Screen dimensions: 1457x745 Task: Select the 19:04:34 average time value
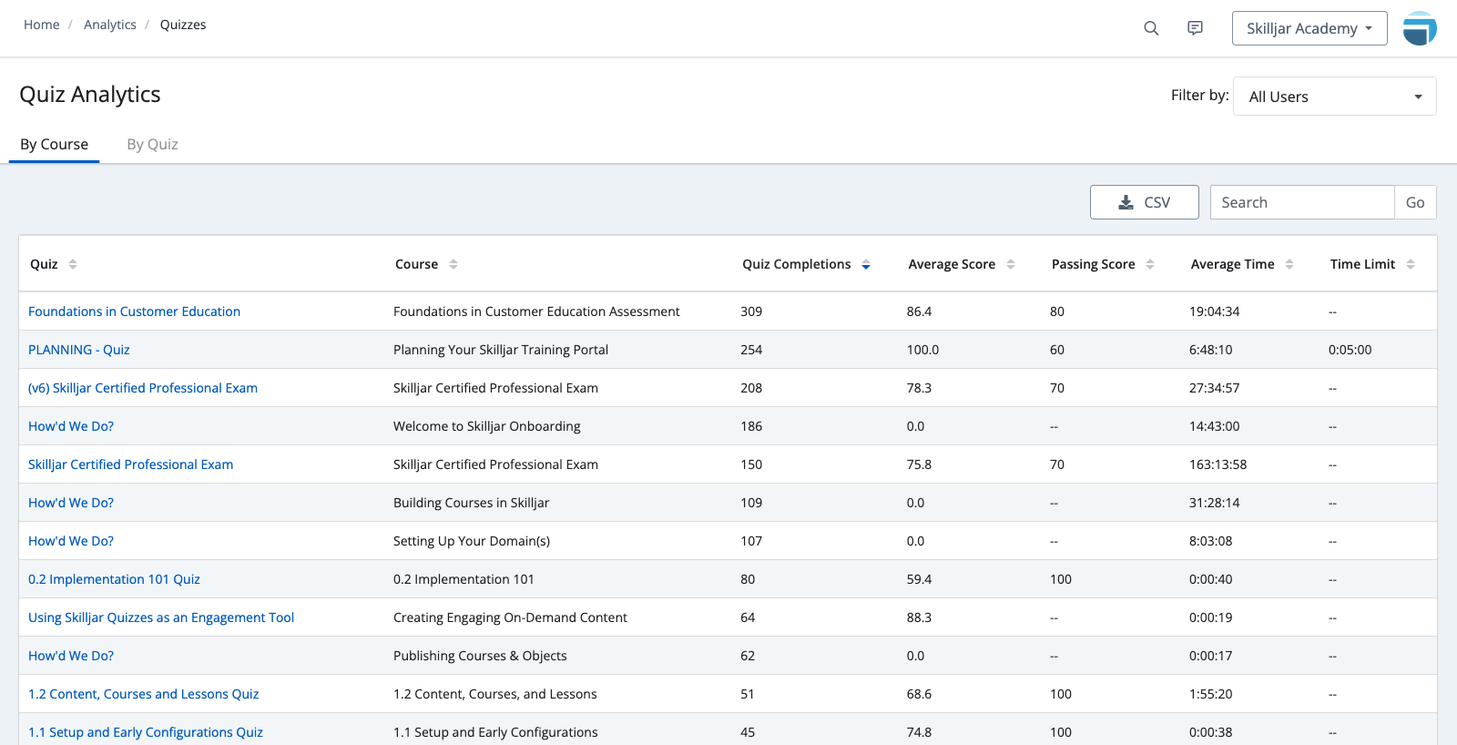[x=1214, y=311]
